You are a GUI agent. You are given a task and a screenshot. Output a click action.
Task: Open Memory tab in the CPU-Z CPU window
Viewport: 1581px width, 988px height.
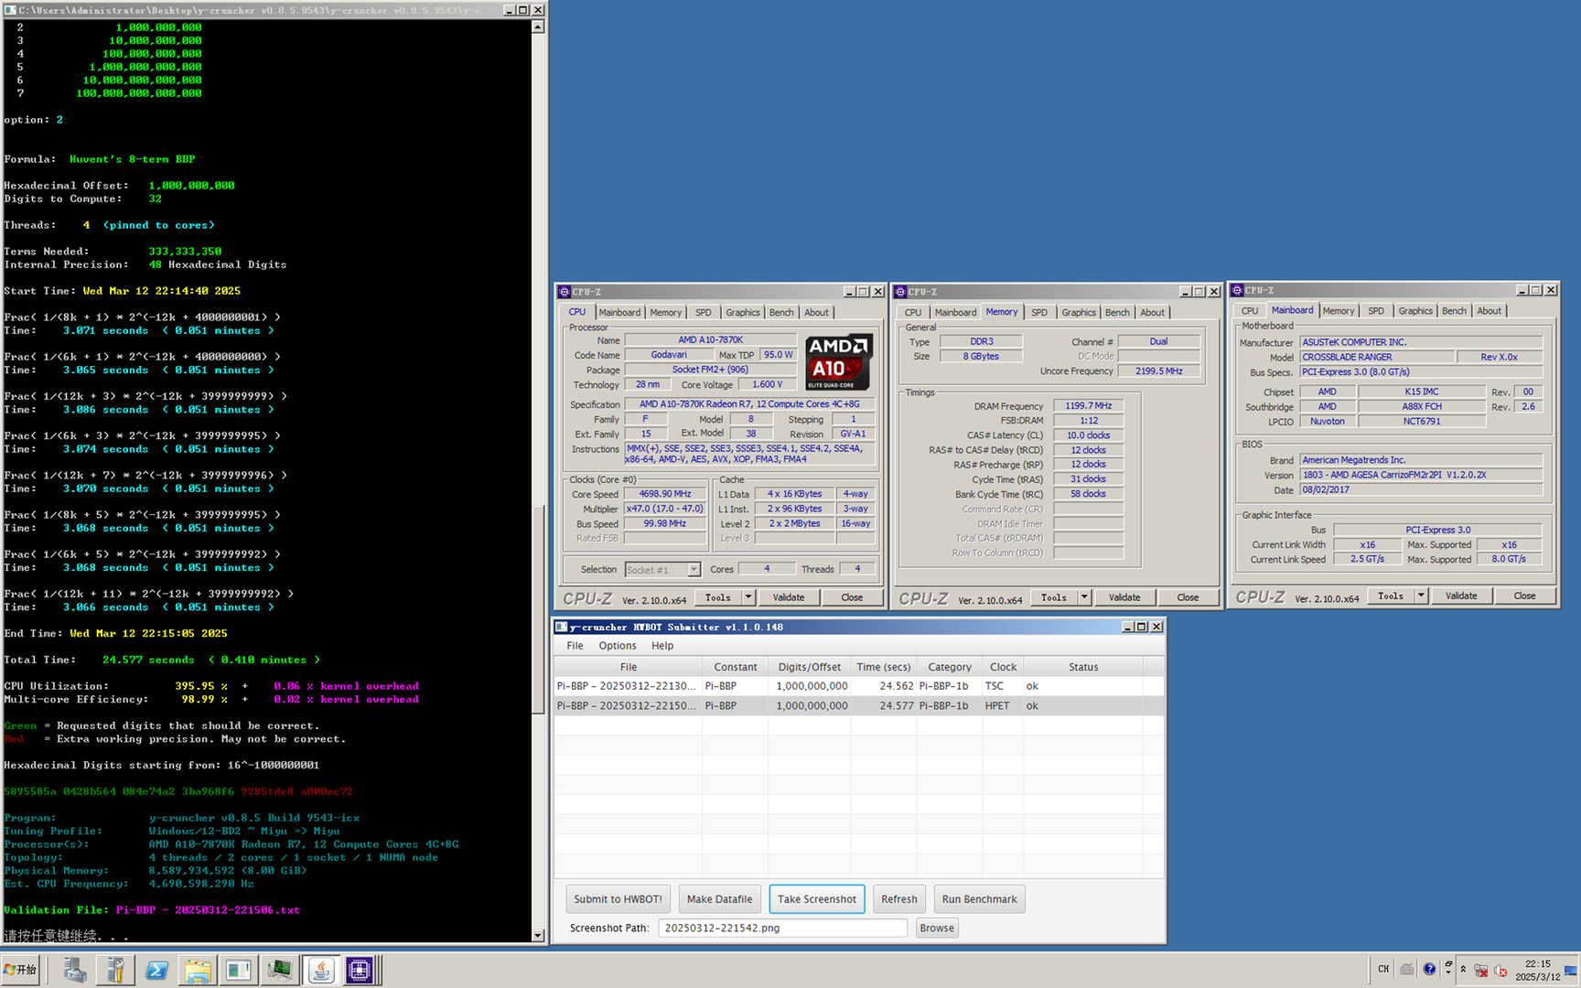pos(665,313)
